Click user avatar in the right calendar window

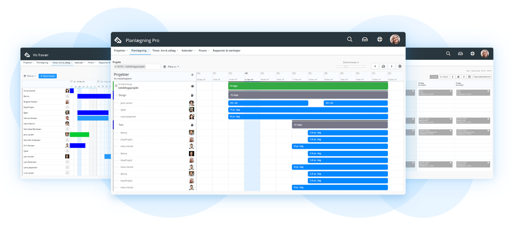[x=485, y=54]
